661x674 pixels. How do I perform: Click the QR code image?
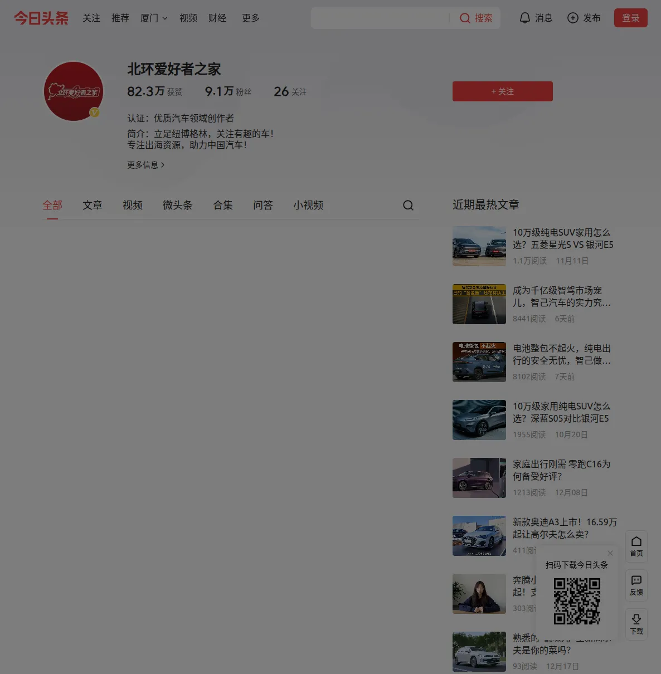click(577, 601)
